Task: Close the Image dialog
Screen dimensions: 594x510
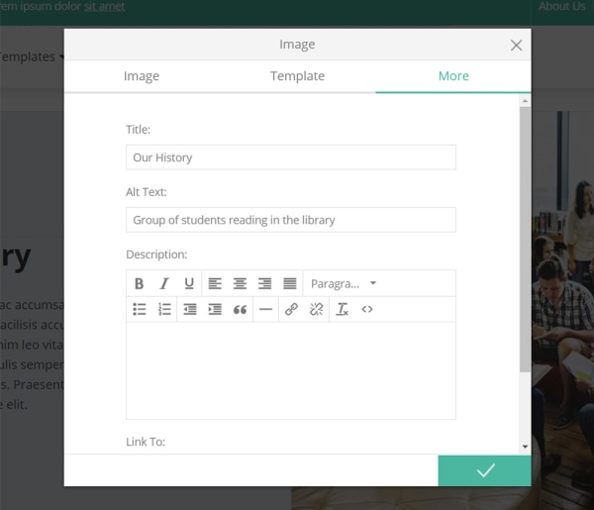Action: [516, 46]
